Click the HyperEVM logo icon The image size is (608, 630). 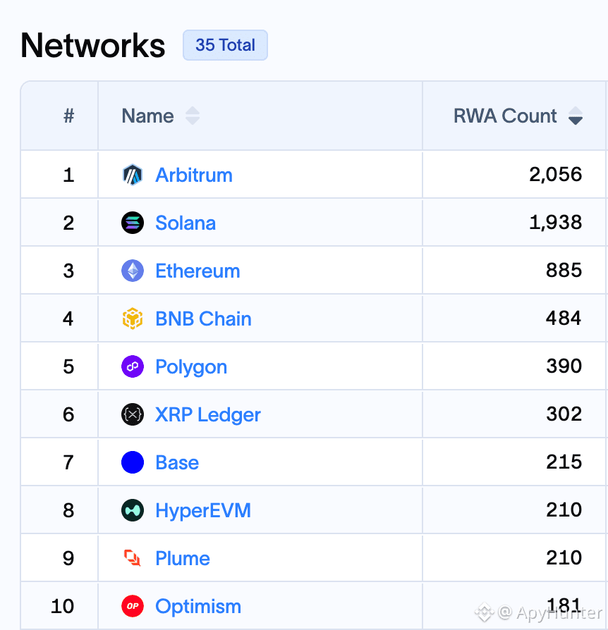(133, 510)
